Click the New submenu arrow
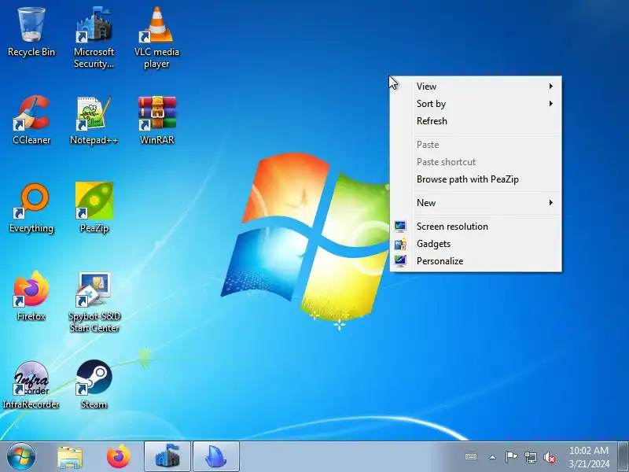Viewport: 629px width, 472px height. point(551,203)
